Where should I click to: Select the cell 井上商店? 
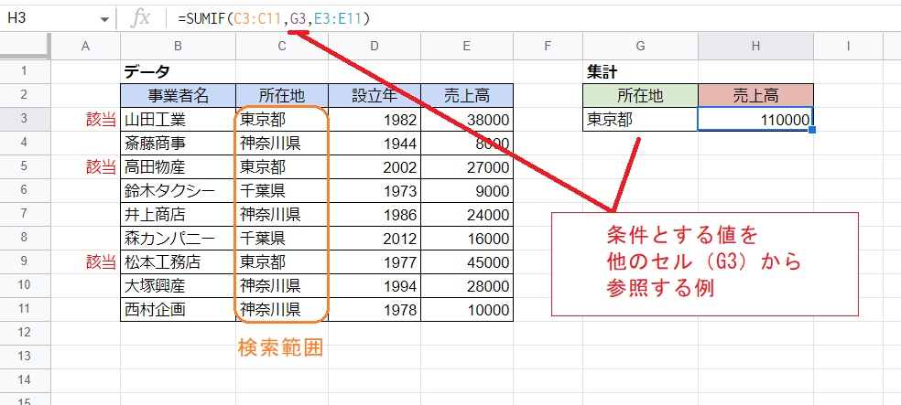pos(179,215)
